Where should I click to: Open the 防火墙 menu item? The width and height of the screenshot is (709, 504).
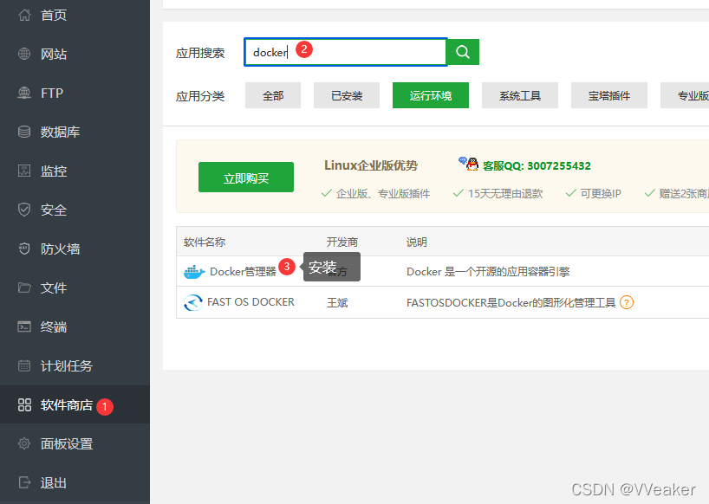pyautogui.click(x=75, y=249)
